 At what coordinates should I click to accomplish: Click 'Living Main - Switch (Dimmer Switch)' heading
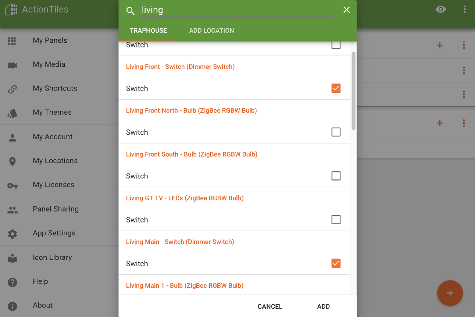pyautogui.click(x=180, y=242)
